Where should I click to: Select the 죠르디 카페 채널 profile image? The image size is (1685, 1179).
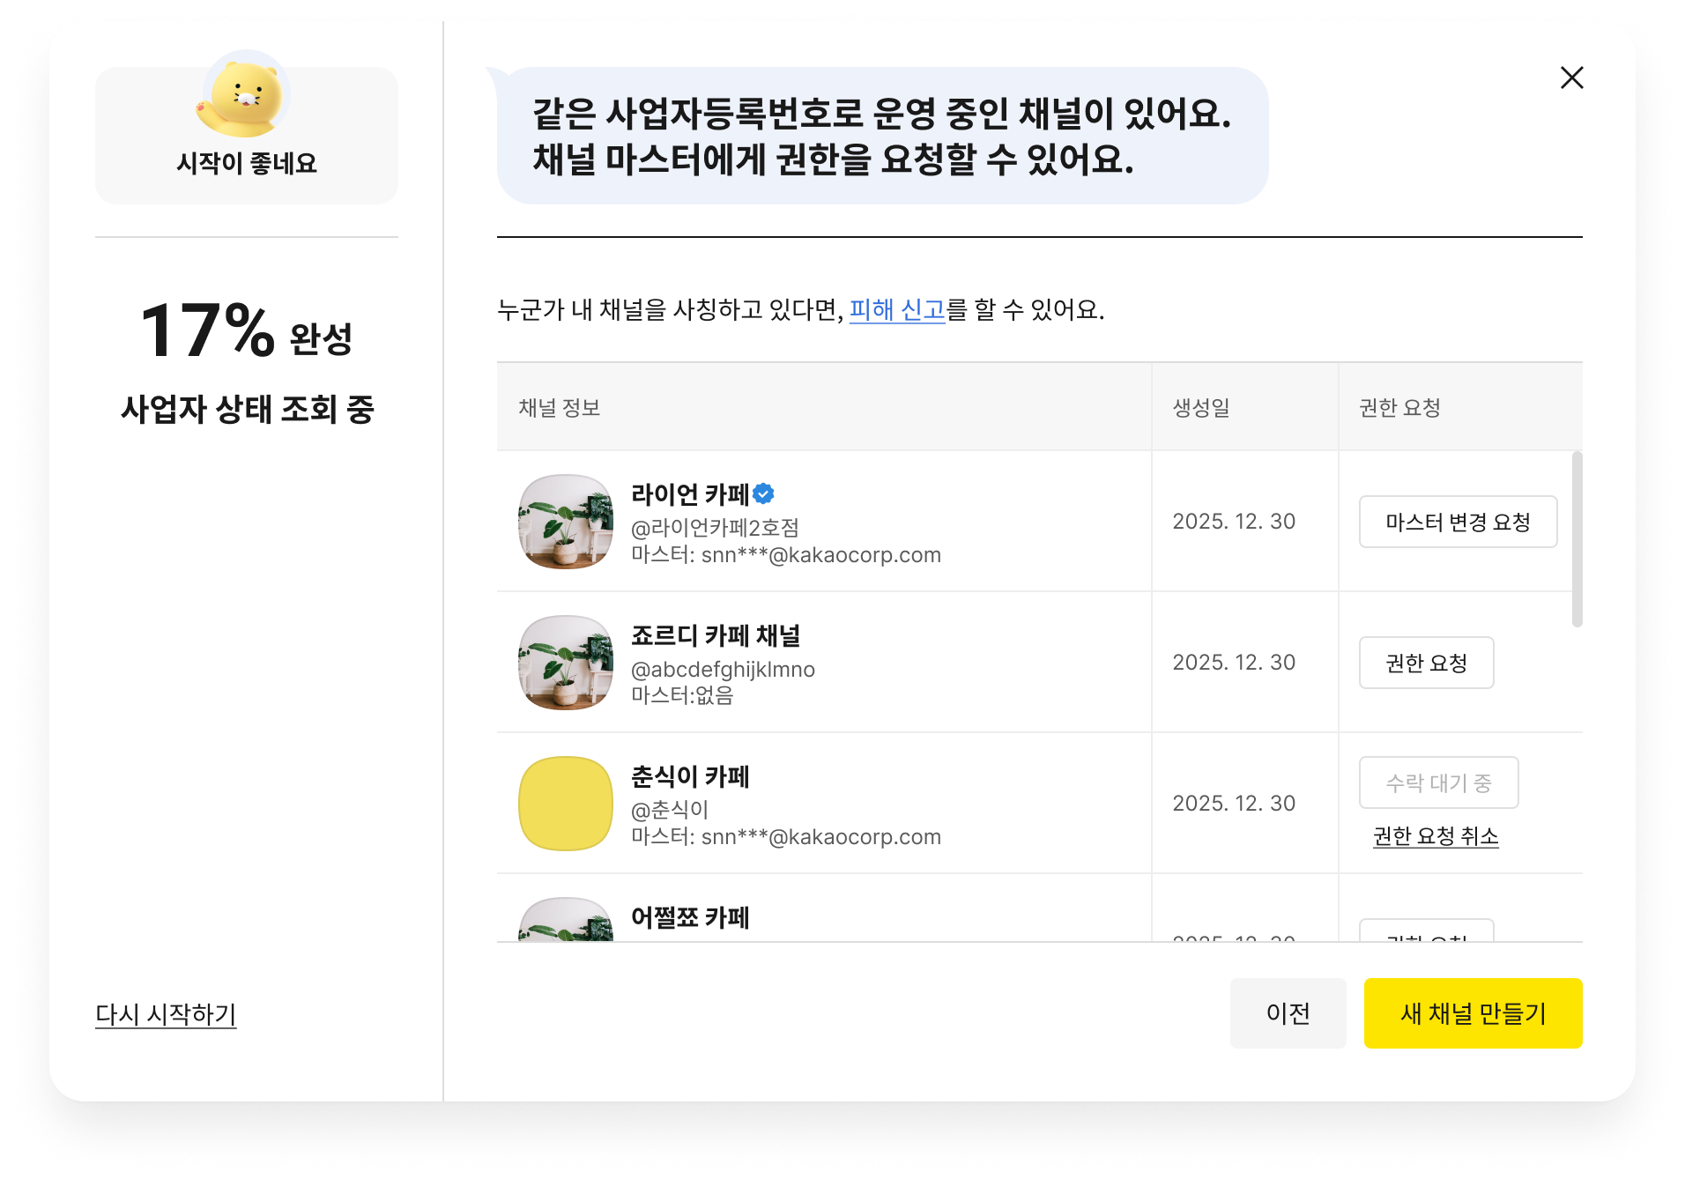click(566, 663)
